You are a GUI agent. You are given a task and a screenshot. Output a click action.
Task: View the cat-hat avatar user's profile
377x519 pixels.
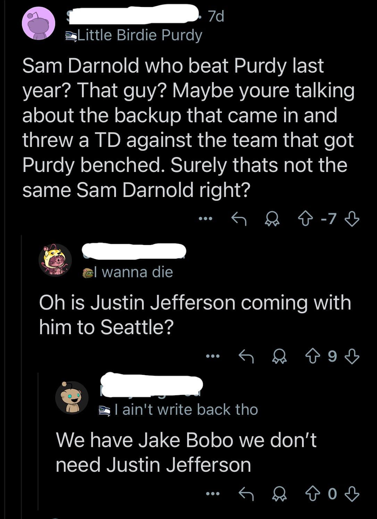pyautogui.click(x=55, y=260)
